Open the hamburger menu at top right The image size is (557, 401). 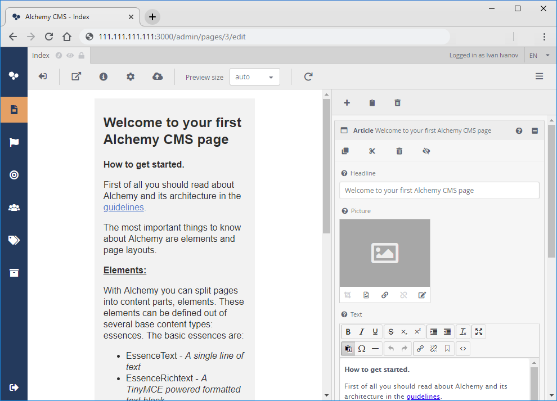[539, 76]
